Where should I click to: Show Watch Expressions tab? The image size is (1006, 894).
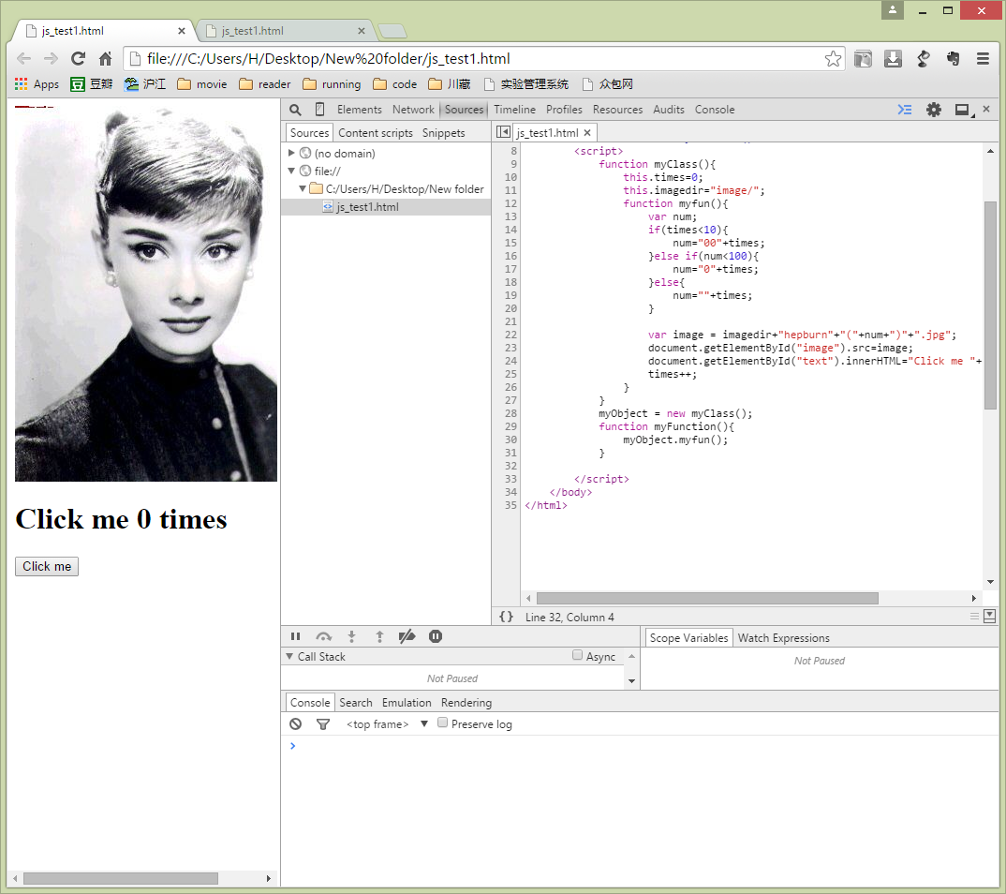coord(783,638)
